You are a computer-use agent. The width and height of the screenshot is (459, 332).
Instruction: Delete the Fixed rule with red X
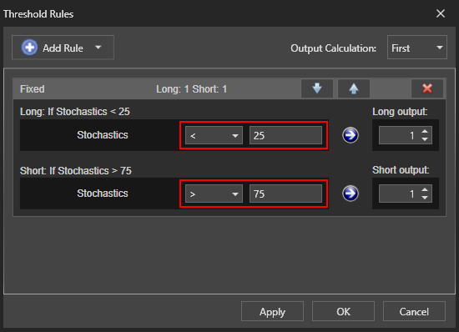click(x=427, y=88)
